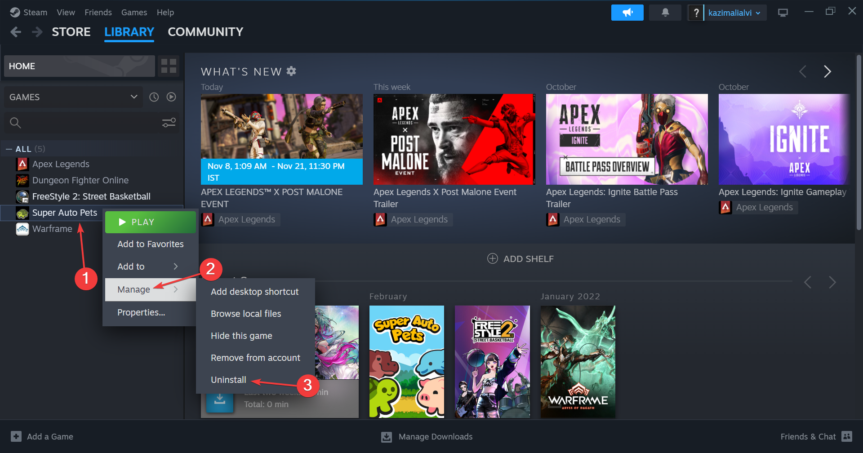Select Add to Favorites in context menu
This screenshot has height=453, width=863.
click(x=151, y=244)
